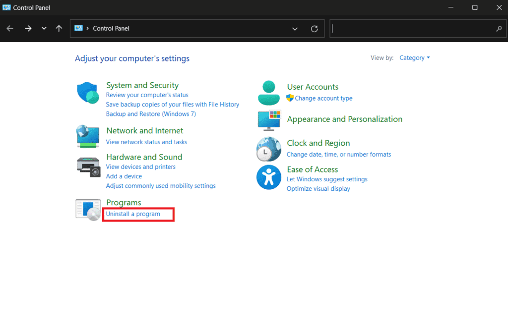Screen dimensions: 508x330
Task: Select View devices and printers
Action: click(140, 167)
